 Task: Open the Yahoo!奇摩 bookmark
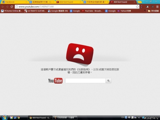click(124, 11)
